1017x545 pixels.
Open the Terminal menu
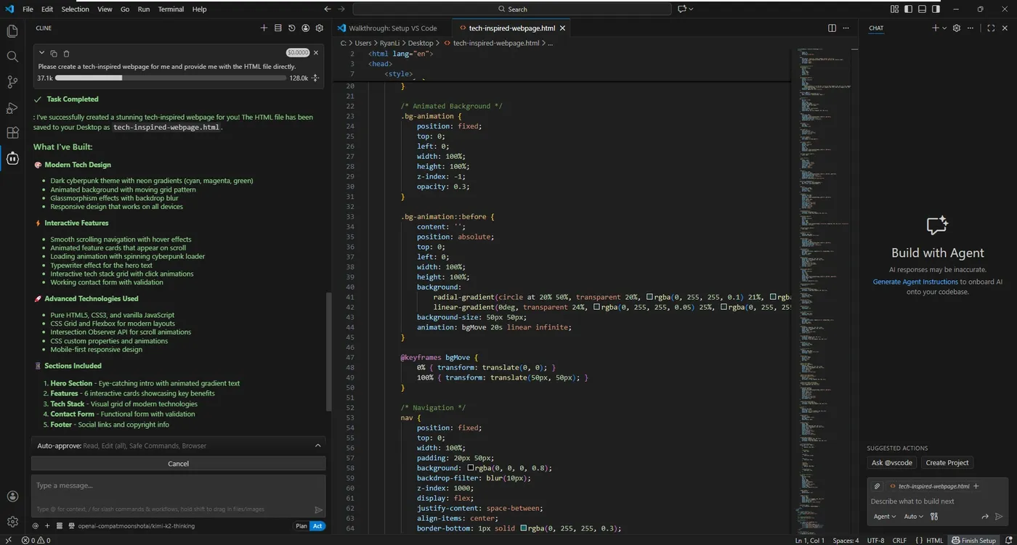171,9
